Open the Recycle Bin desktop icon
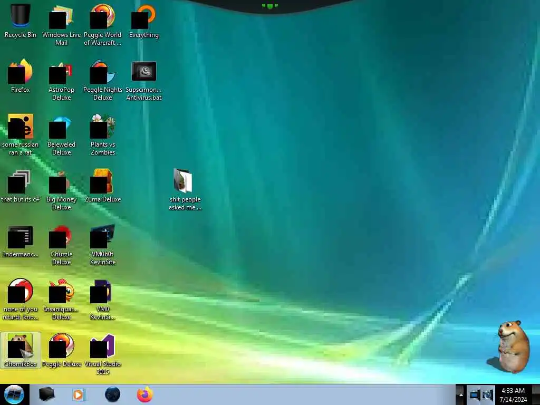 tap(21, 21)
